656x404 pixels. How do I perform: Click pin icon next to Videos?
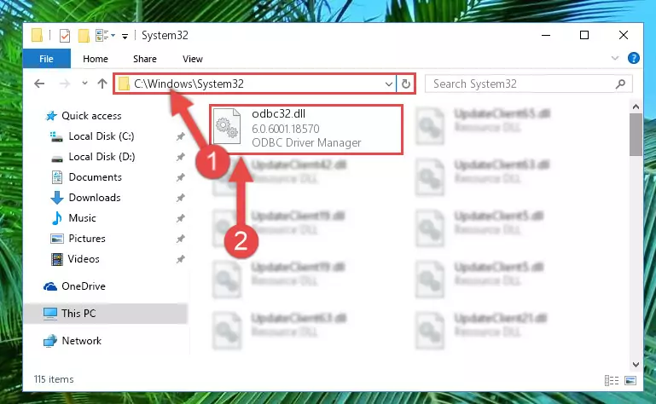180,259
